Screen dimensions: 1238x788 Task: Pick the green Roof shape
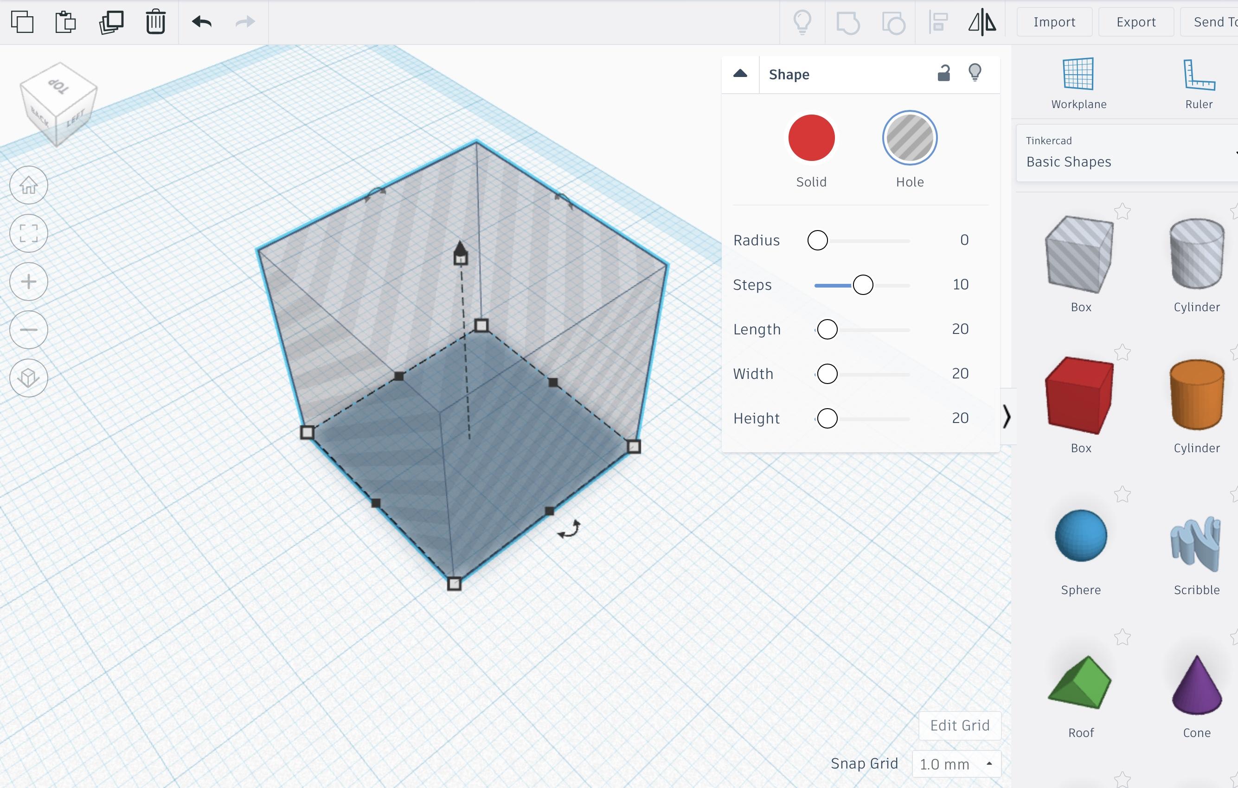(1080, 682)
